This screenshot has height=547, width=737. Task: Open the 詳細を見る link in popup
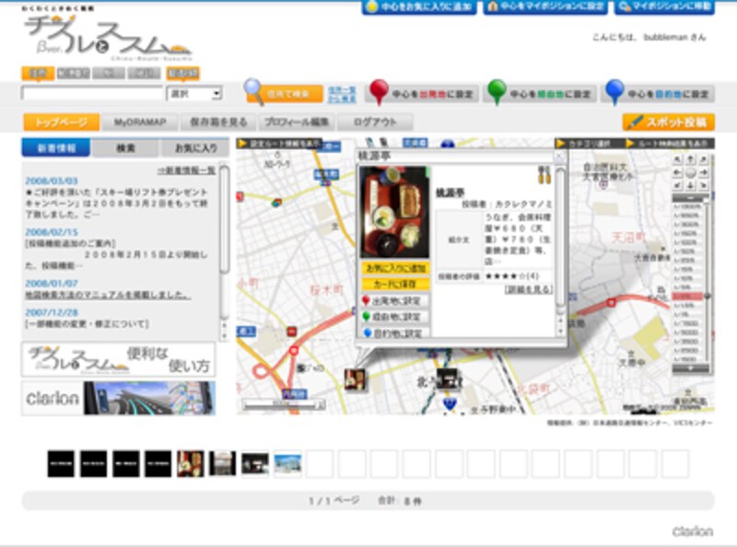(x=529, y=289)
